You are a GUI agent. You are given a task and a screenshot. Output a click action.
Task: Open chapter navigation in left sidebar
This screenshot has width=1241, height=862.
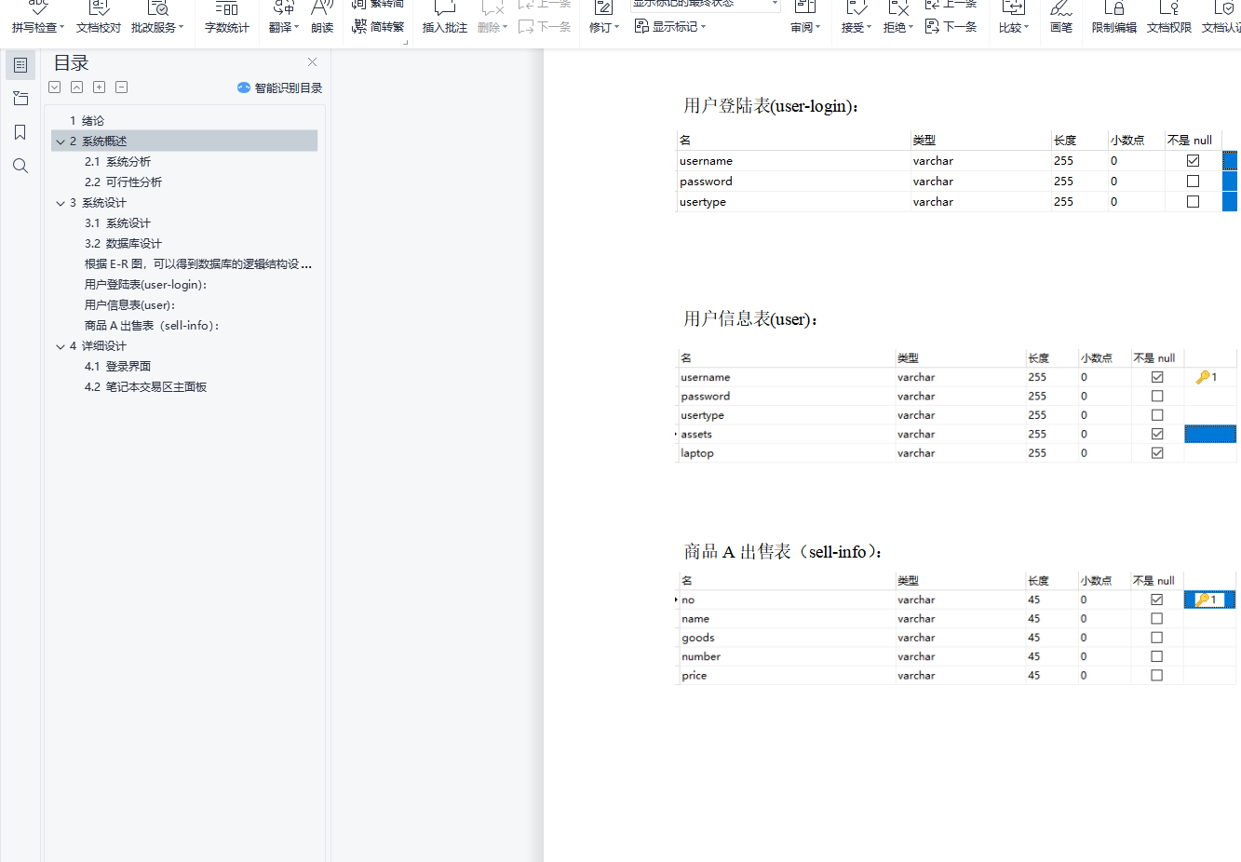point(20,99)
